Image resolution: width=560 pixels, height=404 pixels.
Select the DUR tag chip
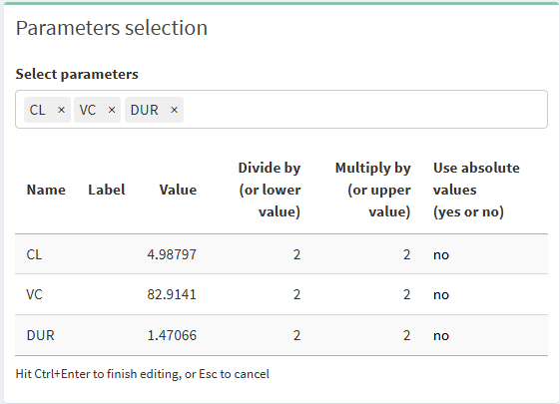pos(154,110)
